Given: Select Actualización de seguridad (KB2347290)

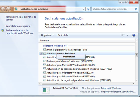Looking at the screenshot, I should pos(79,69).
